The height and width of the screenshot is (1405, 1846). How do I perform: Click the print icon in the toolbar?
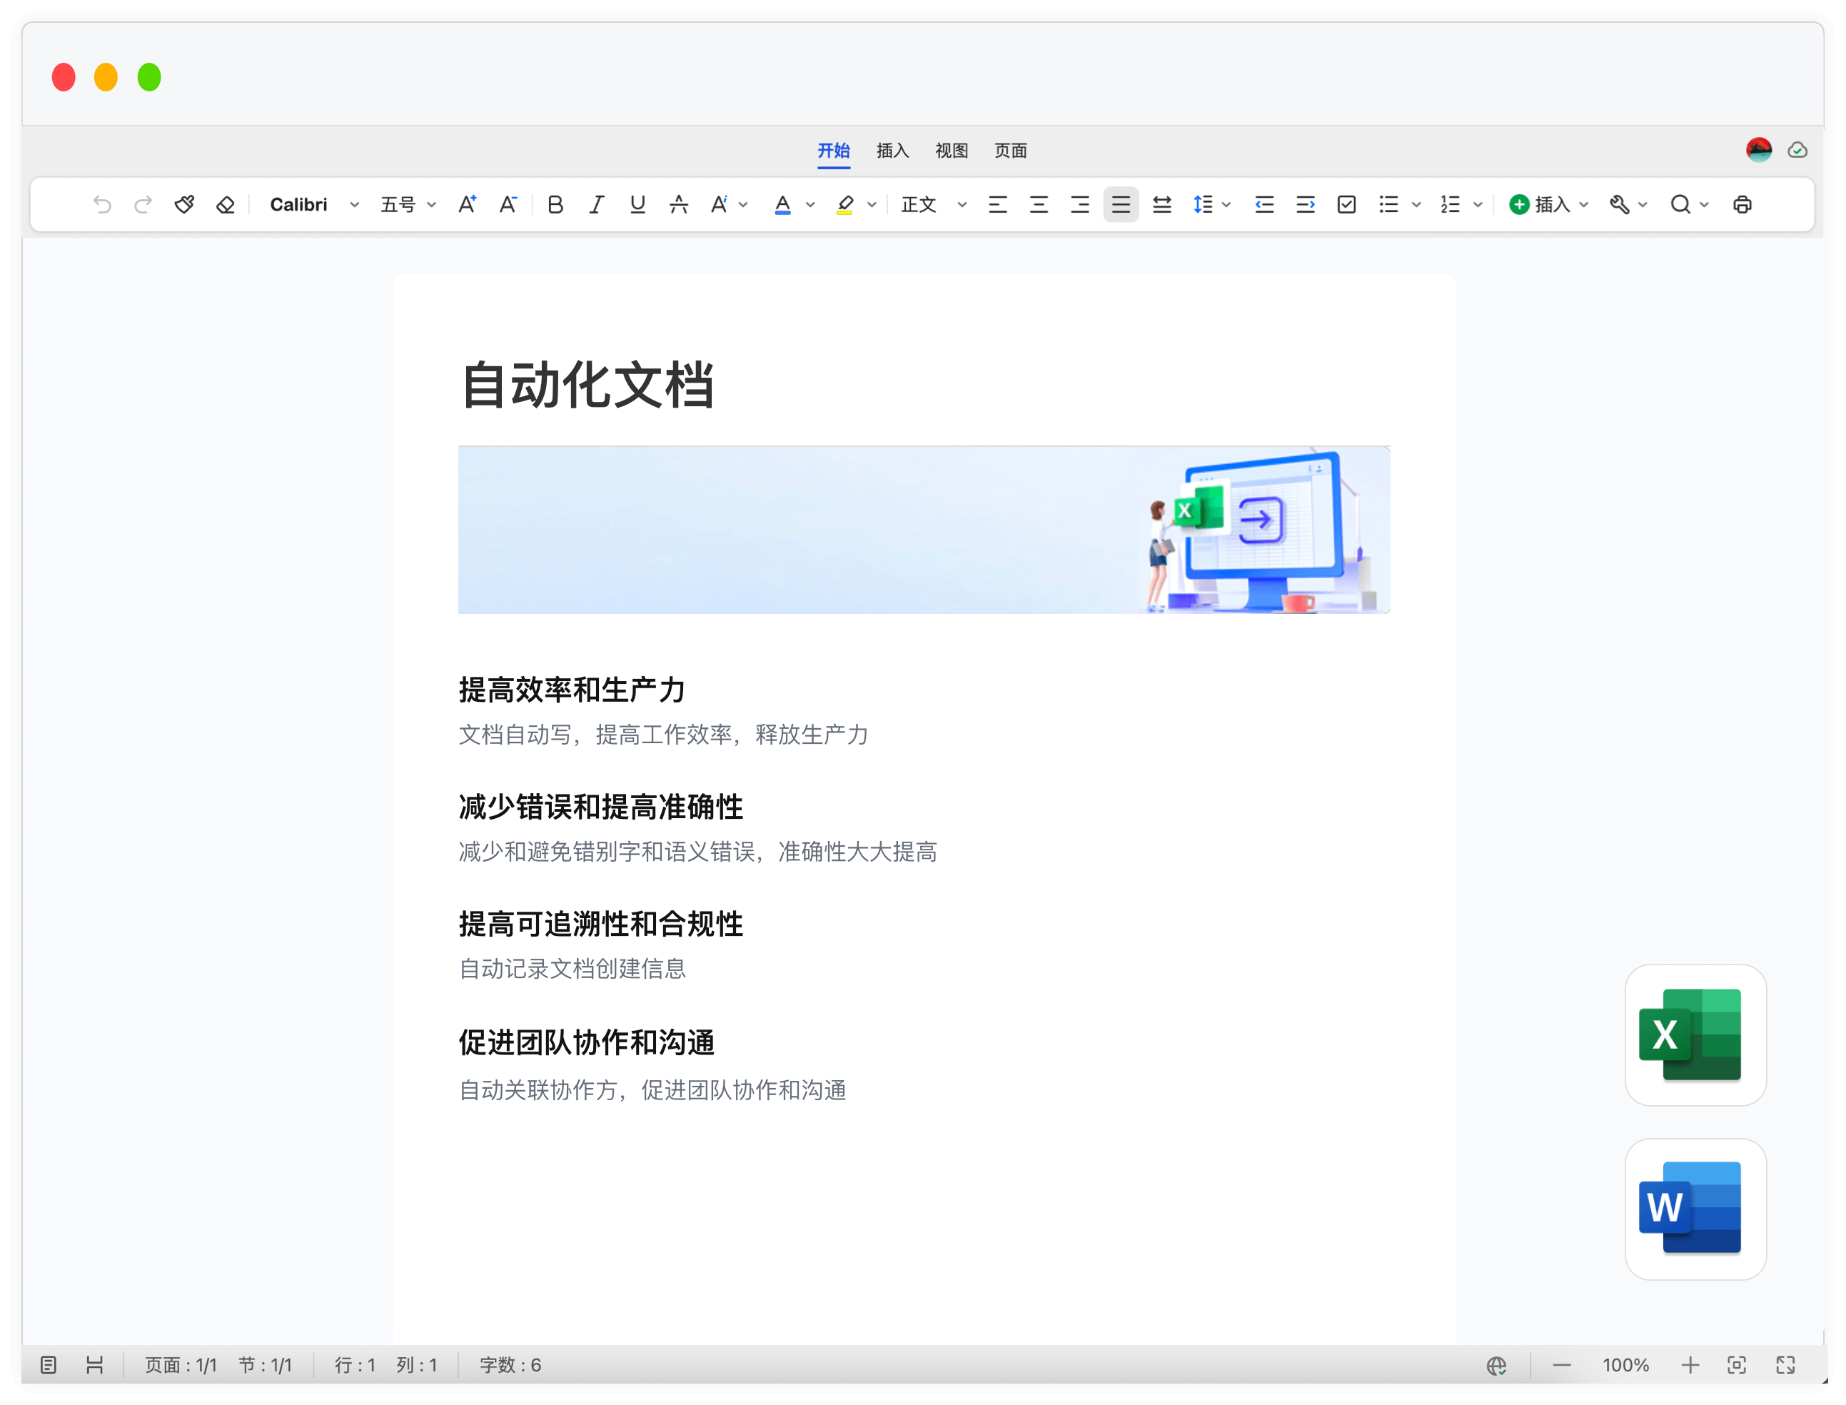pyautogui.click(x=1742, y=205)
